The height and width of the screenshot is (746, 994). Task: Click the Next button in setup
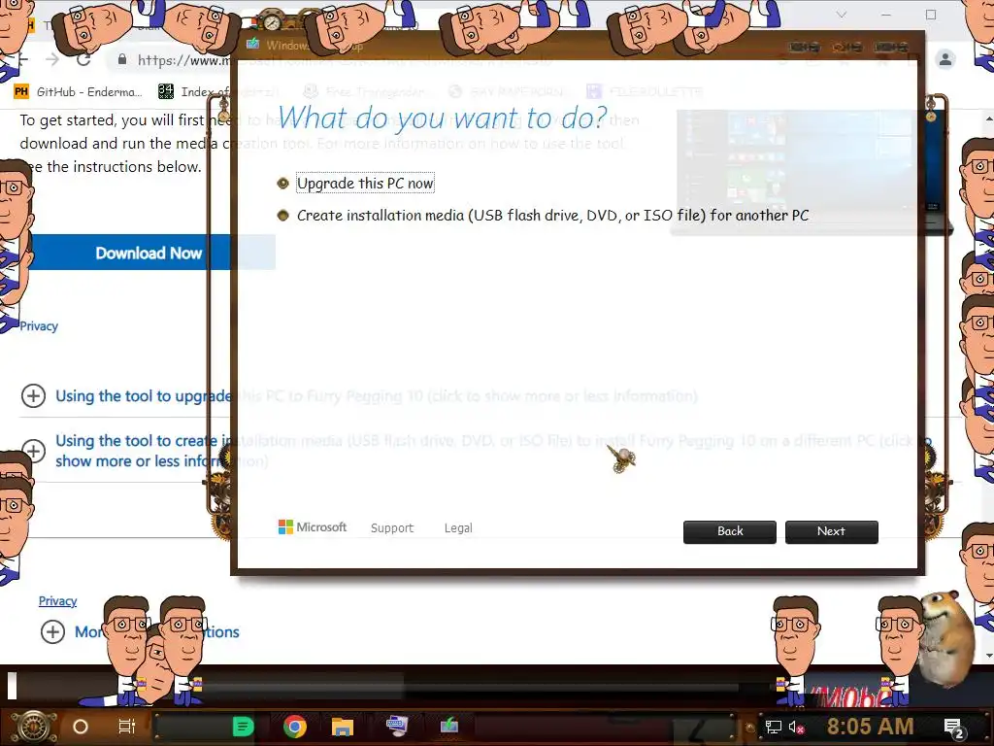832,531
